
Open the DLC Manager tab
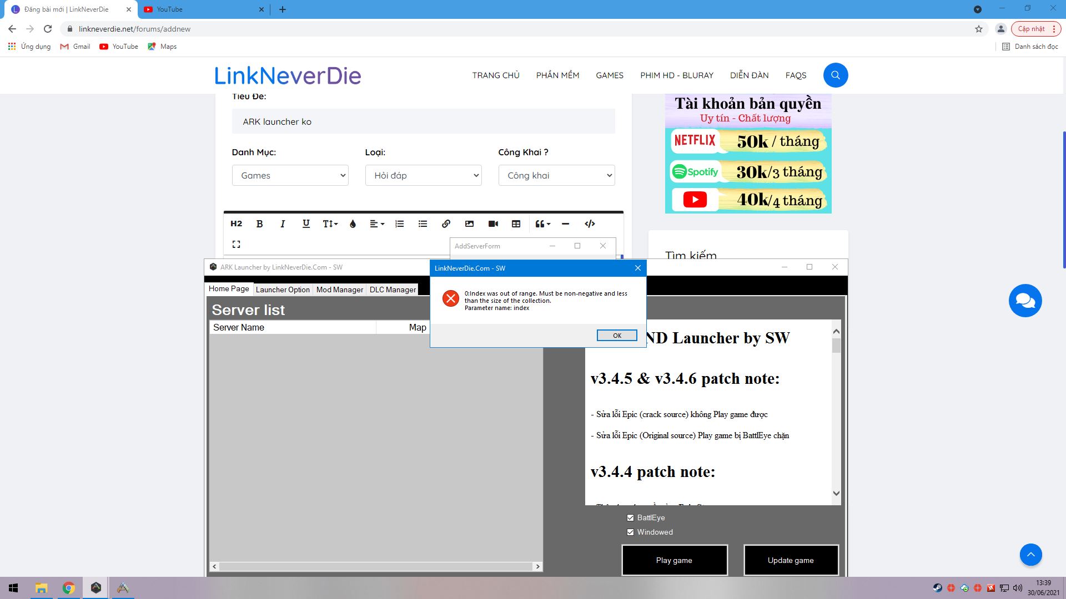click(x=393, y=290)
